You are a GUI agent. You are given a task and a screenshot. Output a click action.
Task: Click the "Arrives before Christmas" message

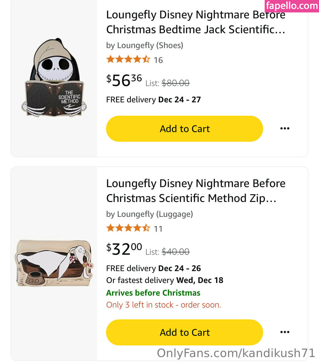(x=153, y=293)
